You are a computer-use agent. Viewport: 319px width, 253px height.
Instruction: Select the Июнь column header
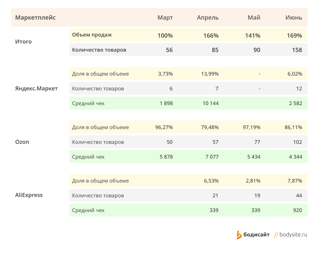pyautogui.click(x=294, y=17)
